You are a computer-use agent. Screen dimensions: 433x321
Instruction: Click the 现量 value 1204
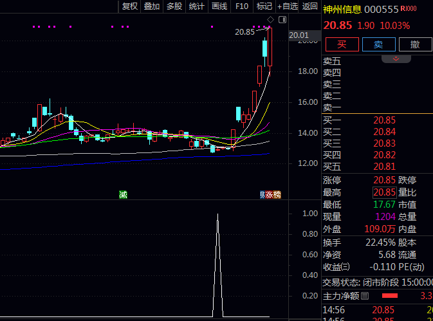pyautogui.click(x=385, y=217)
